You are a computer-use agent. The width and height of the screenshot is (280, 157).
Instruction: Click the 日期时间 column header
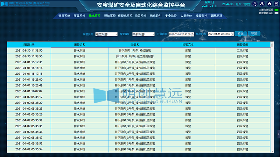click(29, 45)
